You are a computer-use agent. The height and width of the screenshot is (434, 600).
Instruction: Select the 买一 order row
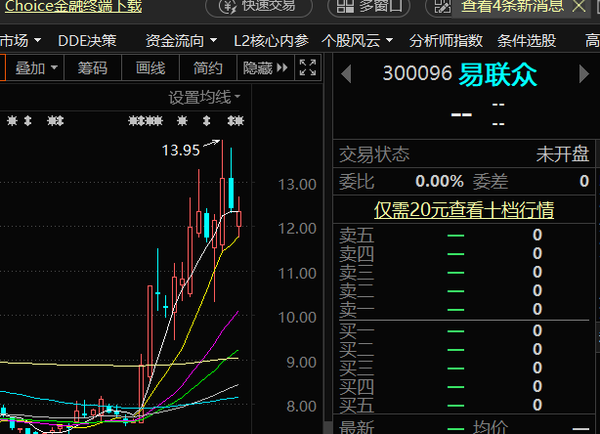464,330
